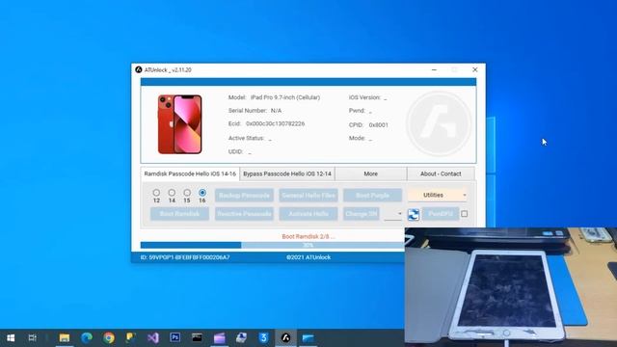617x347 pixels.
Task: Click the model name iPad Pro 9.7-inch (Cellular)
Action: tap(285, 97)
